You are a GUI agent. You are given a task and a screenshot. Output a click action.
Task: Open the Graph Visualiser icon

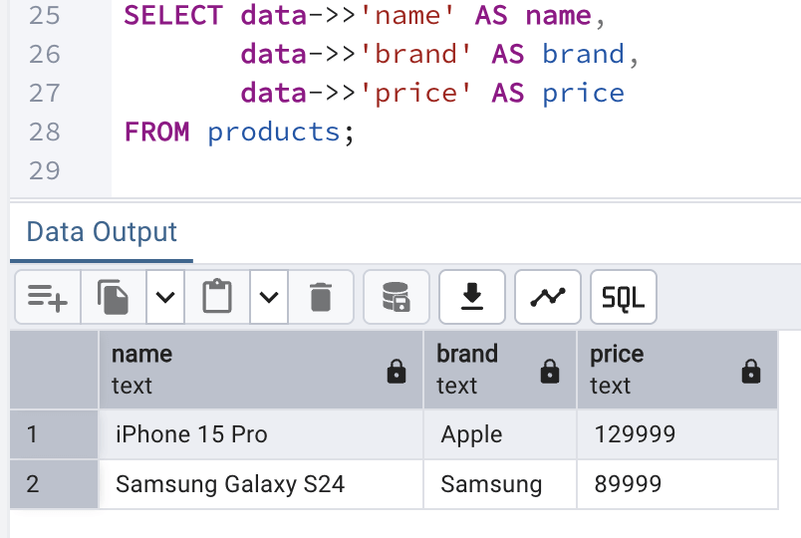pos(548,297)
